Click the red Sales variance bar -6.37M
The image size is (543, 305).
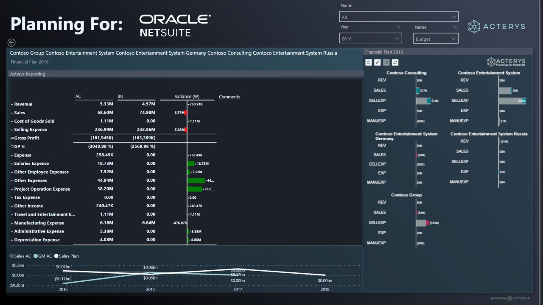186,113
